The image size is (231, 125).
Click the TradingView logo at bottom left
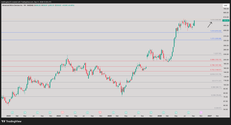pos(12,121)
